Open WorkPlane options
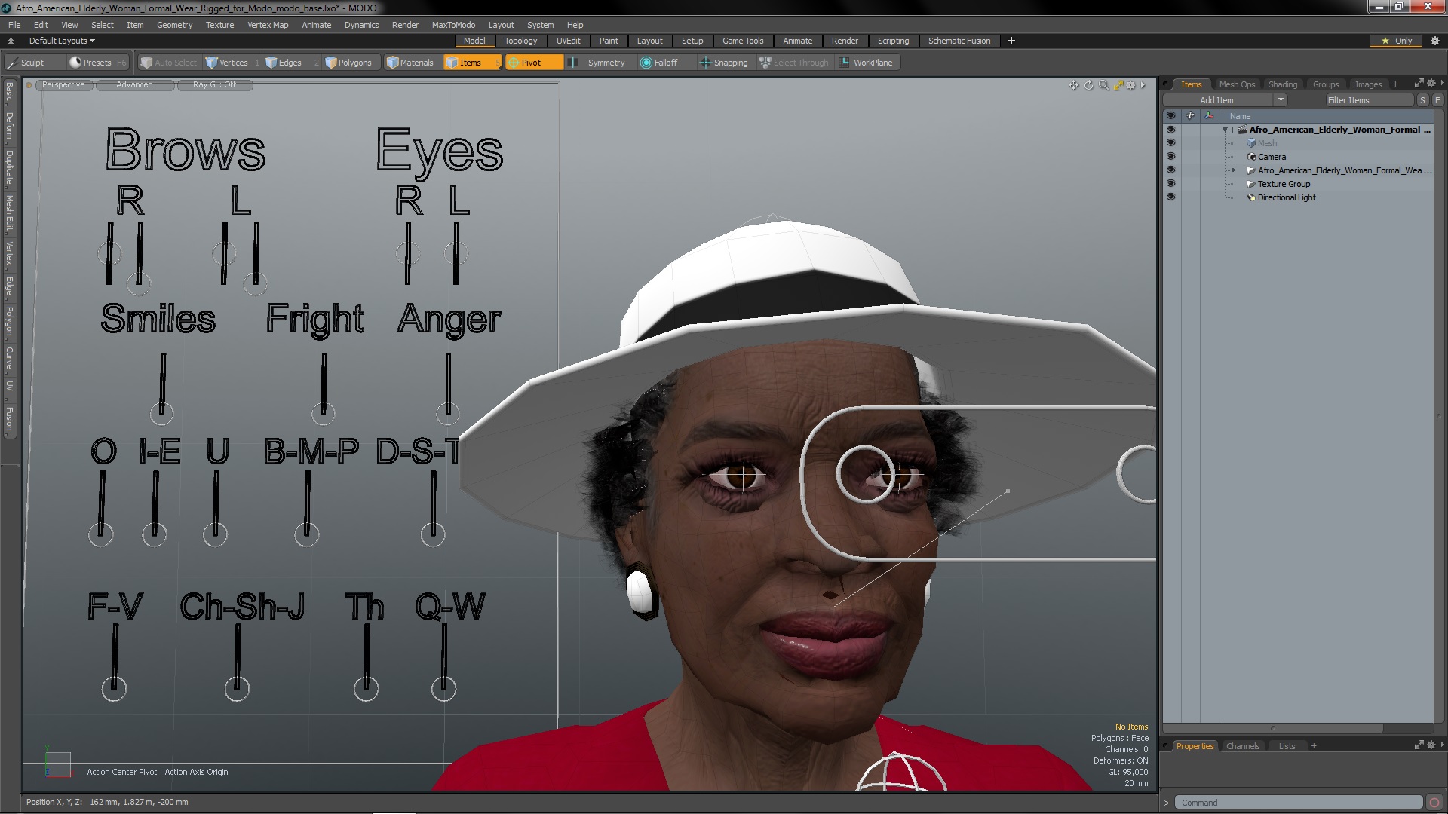Screen dimensions: 1448x814 coord(867,63)
